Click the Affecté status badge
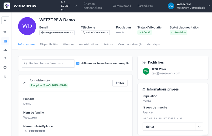The image size is (212, 136). pos(145,33)
